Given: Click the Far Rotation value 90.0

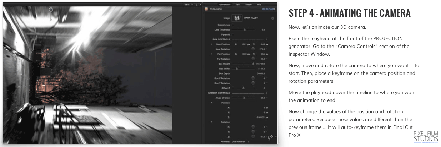Looking at the screenshot, I should pos(264,59).
